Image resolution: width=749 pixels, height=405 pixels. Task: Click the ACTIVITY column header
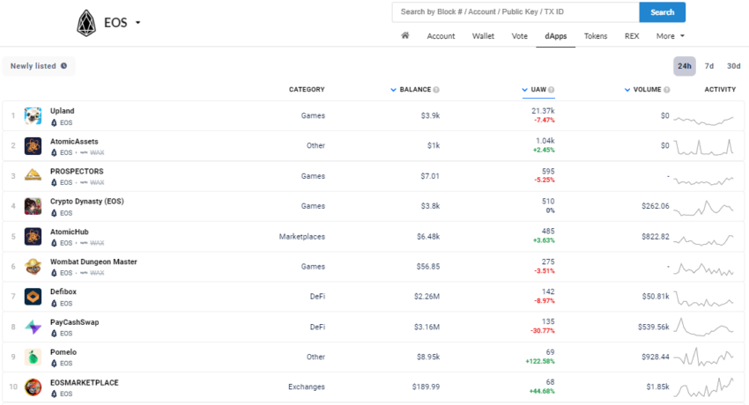(720, 90)
